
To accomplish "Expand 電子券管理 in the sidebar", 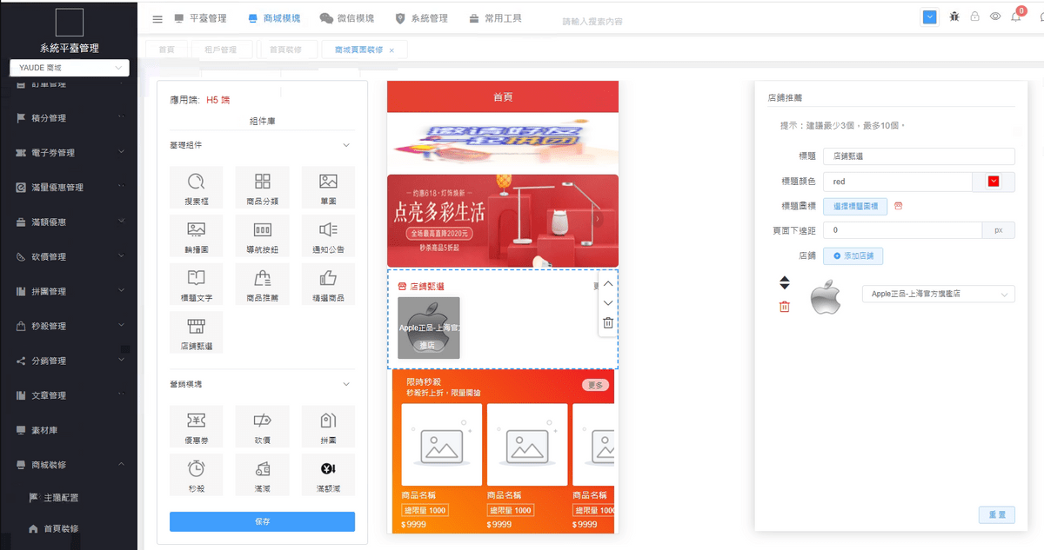I will point(69,153).
